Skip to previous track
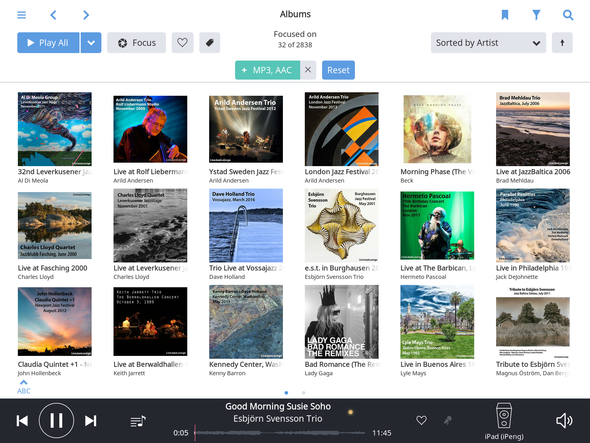 click(x=22, y=421)
